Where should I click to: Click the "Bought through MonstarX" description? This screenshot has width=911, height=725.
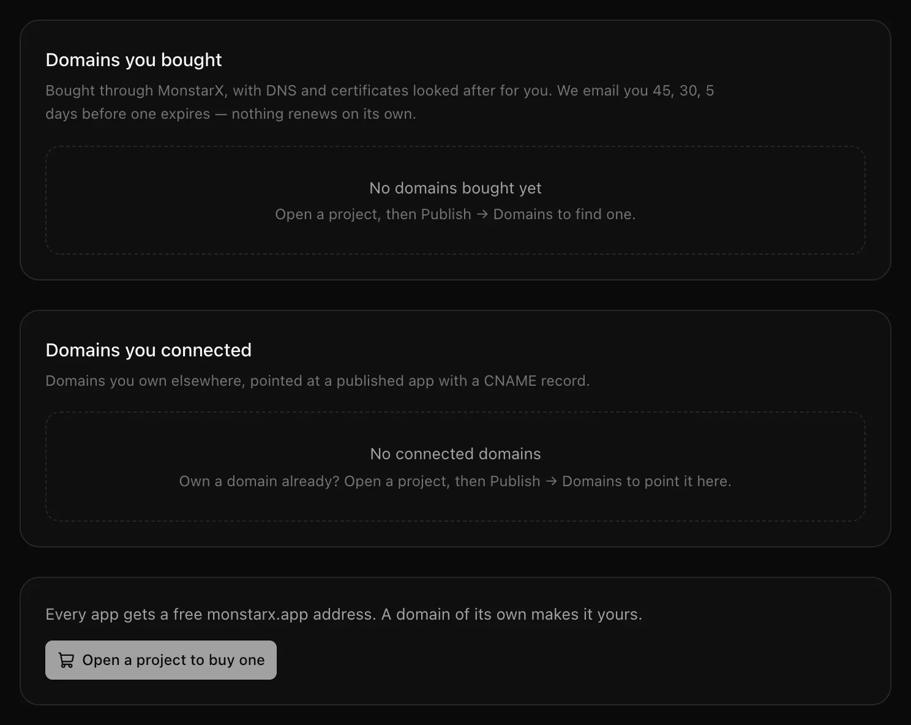coord(380,102)
